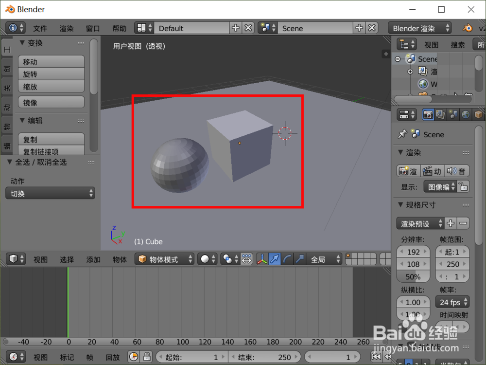The width and height of the screenshot is (486, 365).
Task: Enable the rotate manipulator
Action: (x=287, y=259)
